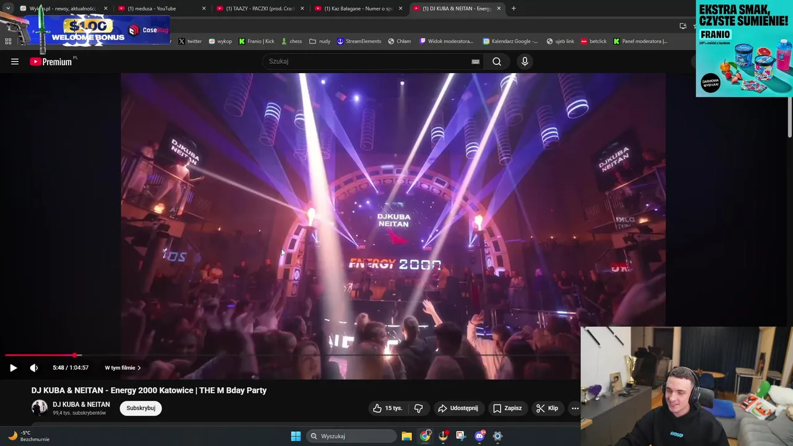This screenshot has width=793, height=446.
Task: Expand the 'W tym filmie' chapters
Action: (123, 368)
